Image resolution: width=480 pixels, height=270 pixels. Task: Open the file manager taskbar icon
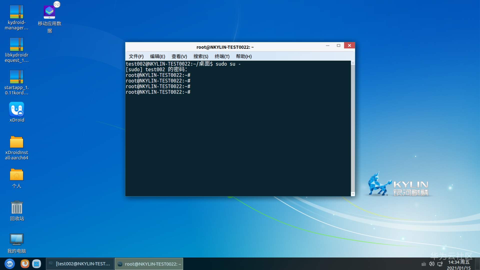36,264
